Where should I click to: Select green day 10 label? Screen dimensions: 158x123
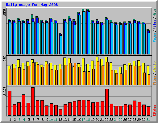(51, 120)
